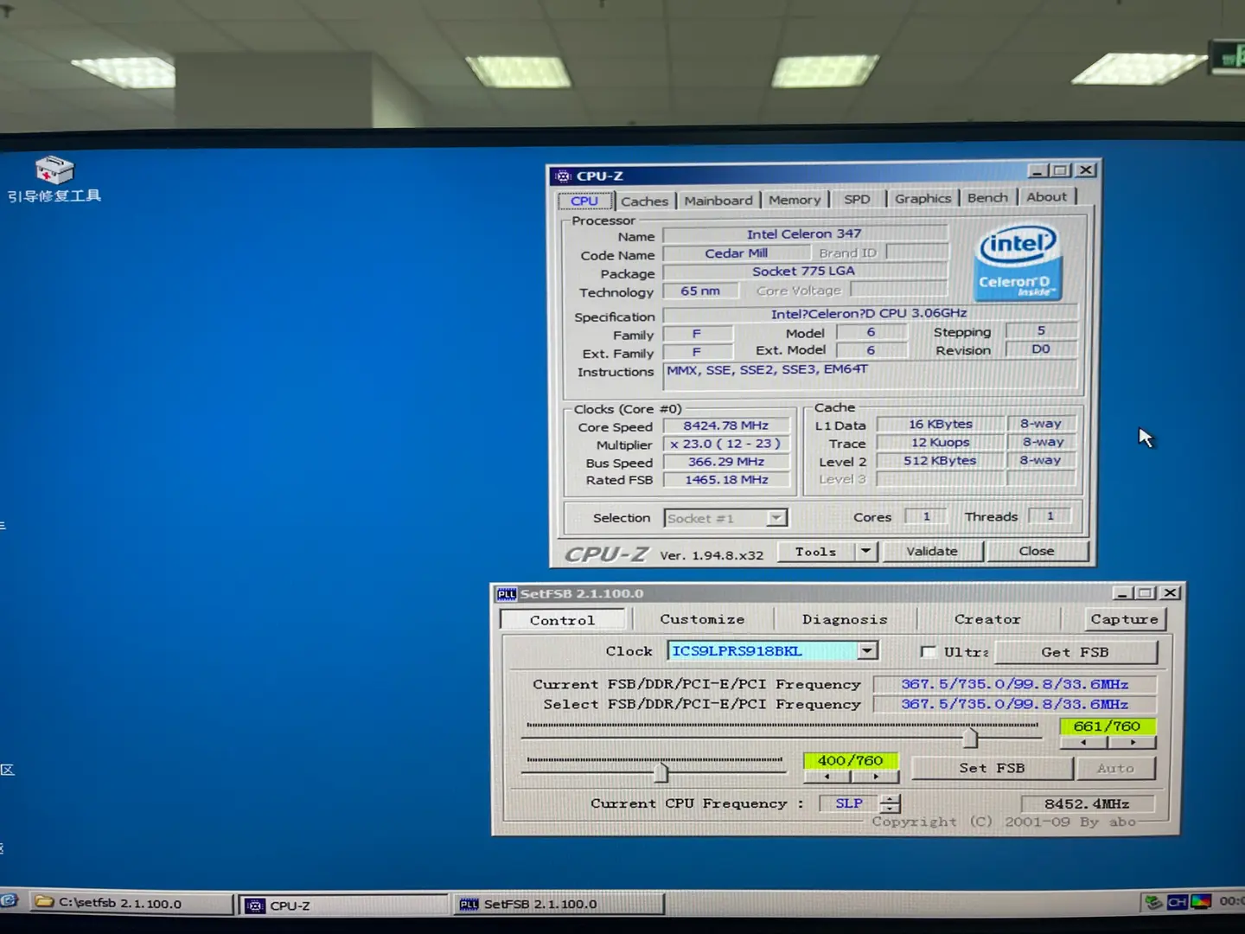Click the Multiplier value x 23.0
This screenshot has width=1245, height=934.
pos(726,444)
